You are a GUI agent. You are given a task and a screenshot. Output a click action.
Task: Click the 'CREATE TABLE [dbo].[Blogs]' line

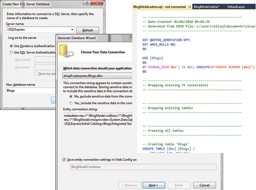(x=168, y=149)
